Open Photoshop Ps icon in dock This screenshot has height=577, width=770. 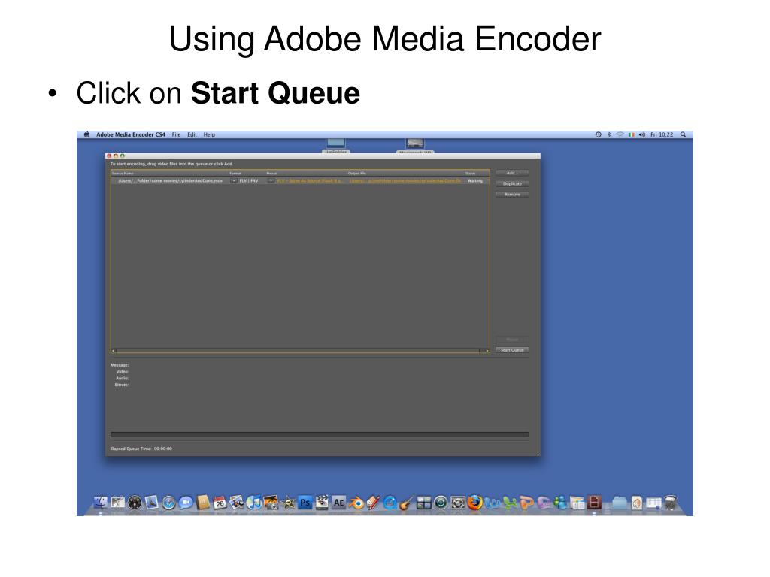[305, 503]
